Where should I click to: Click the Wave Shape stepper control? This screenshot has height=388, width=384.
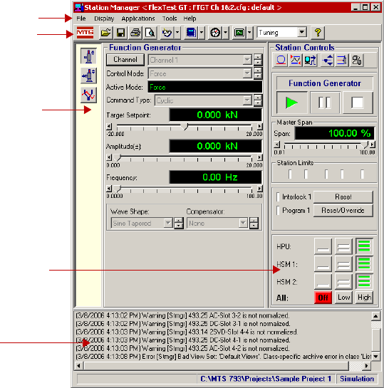(x=179, y=223)
